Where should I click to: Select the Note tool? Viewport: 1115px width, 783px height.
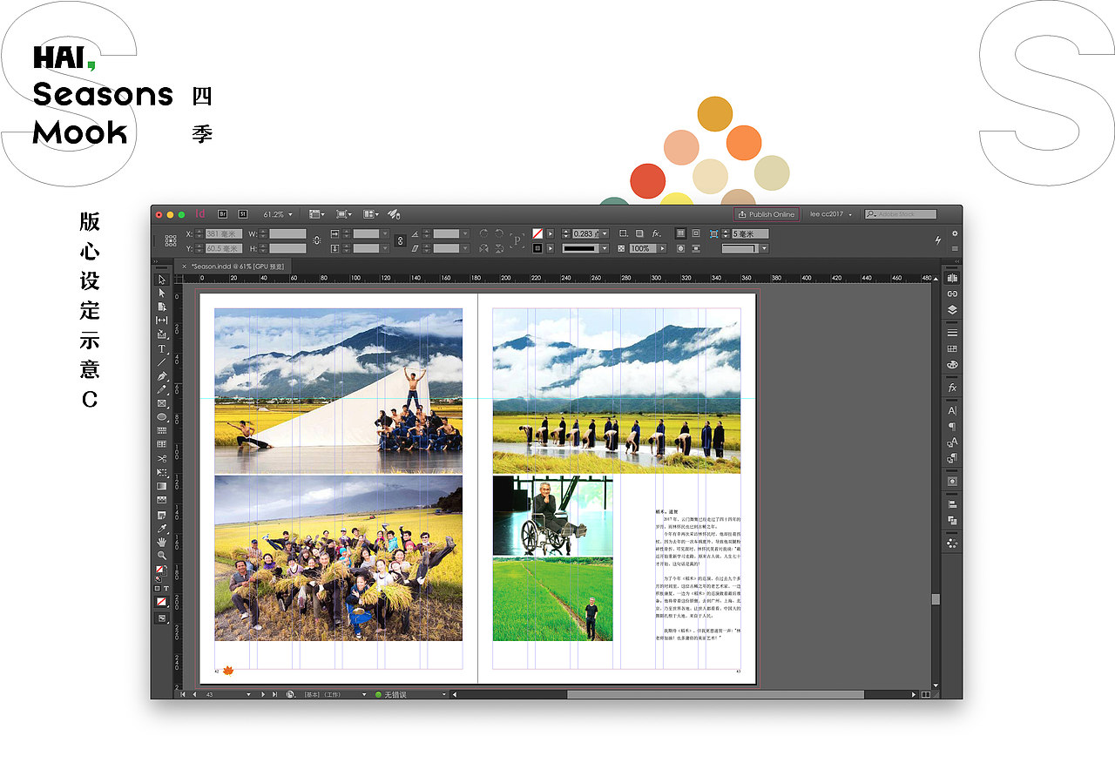click(162, 515)
